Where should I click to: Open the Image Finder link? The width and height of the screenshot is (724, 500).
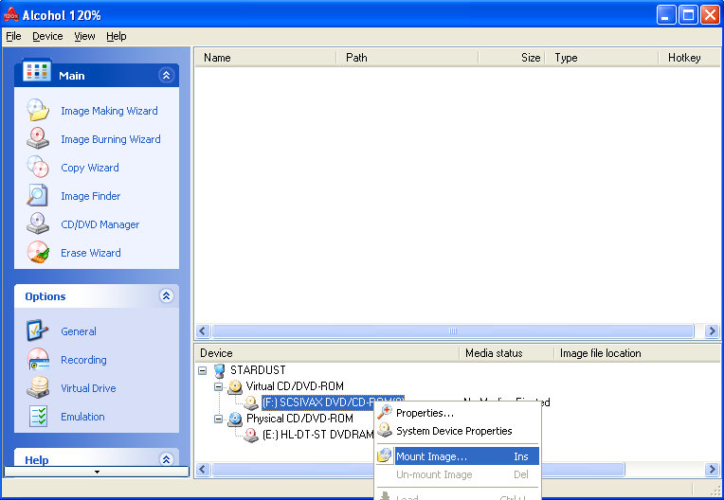coord(91,196)
